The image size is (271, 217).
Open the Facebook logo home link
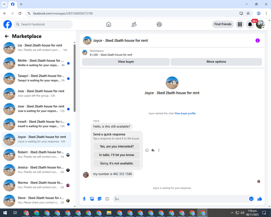8,24
